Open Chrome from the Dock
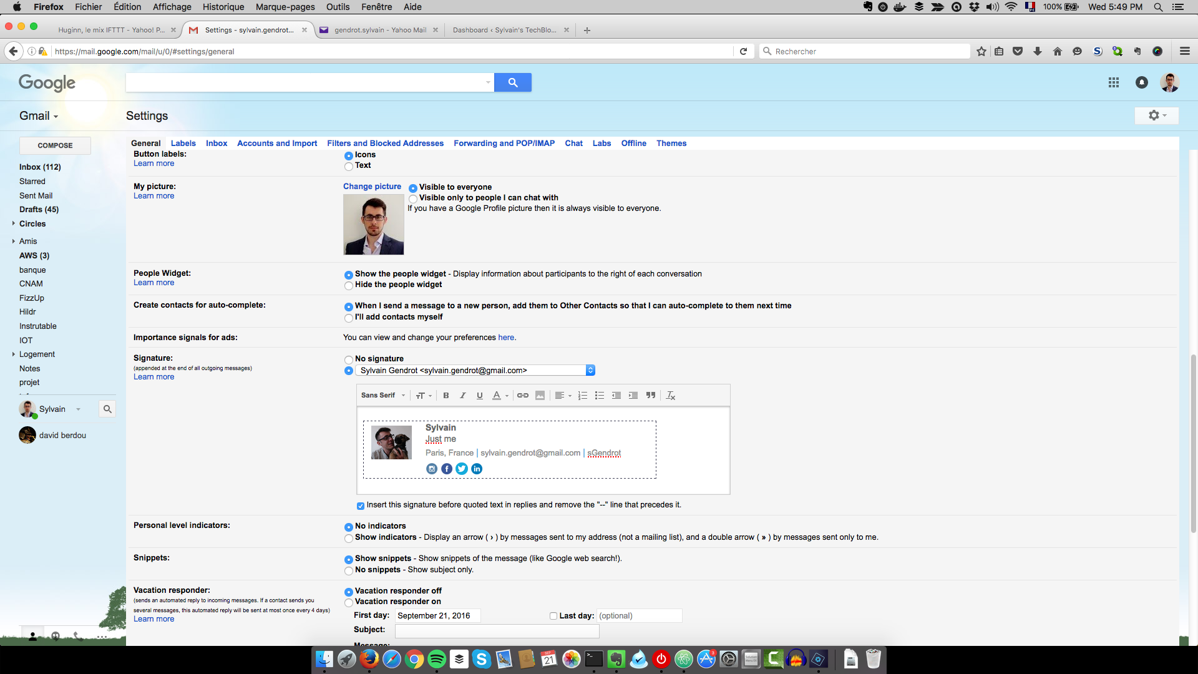The height and width of the screenshot is (674, 1198). coord(414,659)
